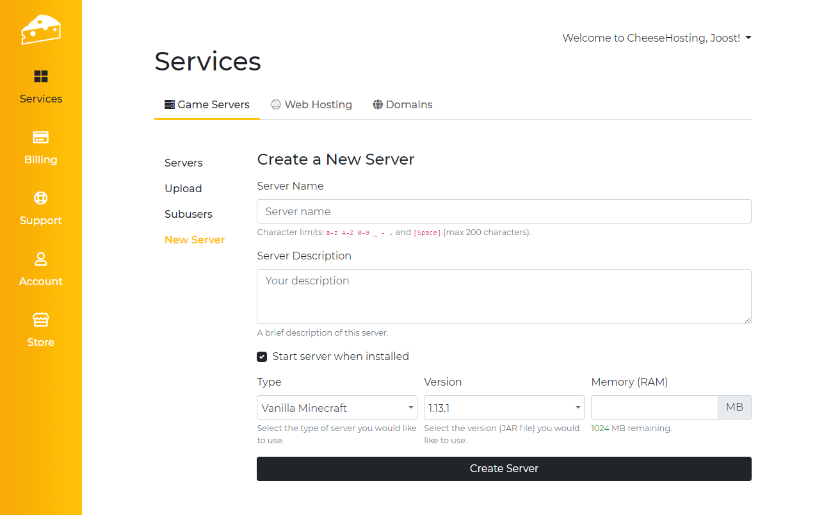The height and width of the screenshot is (515, 824).
Task: Click the CheeseHosting cheese logo
Action: pos(40,29)
